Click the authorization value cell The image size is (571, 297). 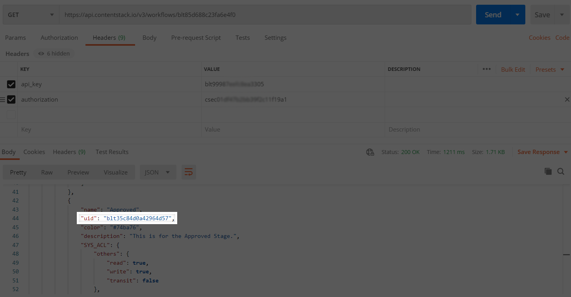click(293, 100)
